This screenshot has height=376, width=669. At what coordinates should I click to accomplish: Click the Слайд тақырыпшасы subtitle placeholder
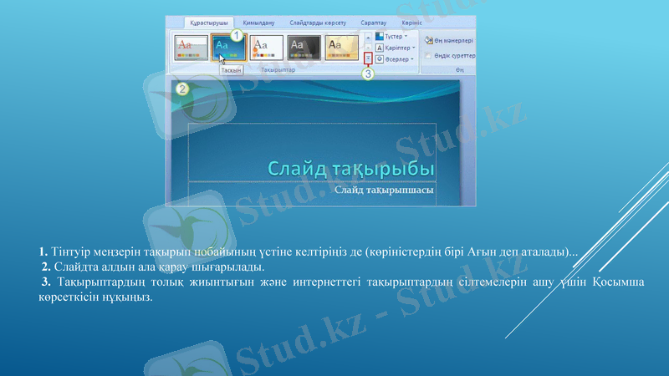[x=312, y=193]
